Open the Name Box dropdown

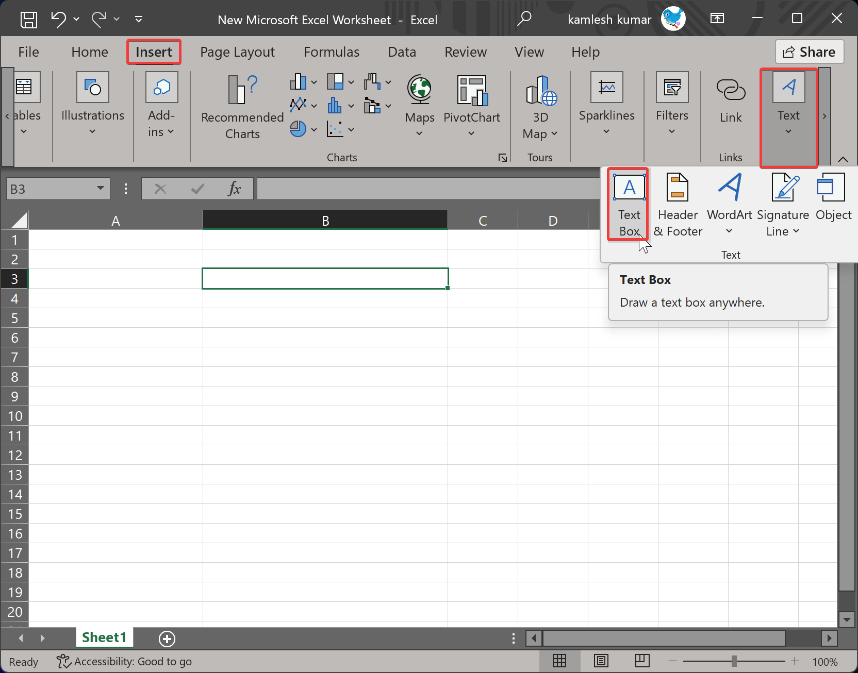point(101,189)
